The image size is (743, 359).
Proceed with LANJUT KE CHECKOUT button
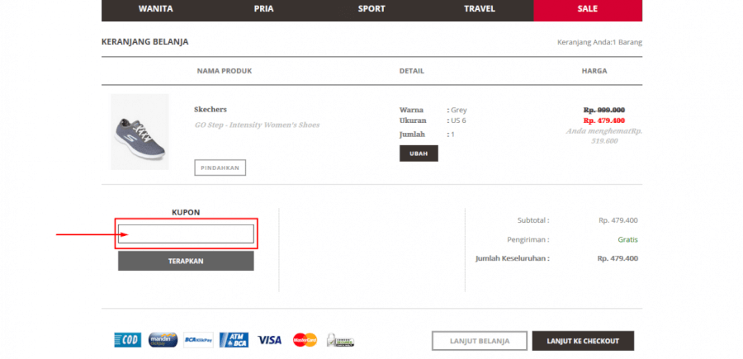coord(583,341)
